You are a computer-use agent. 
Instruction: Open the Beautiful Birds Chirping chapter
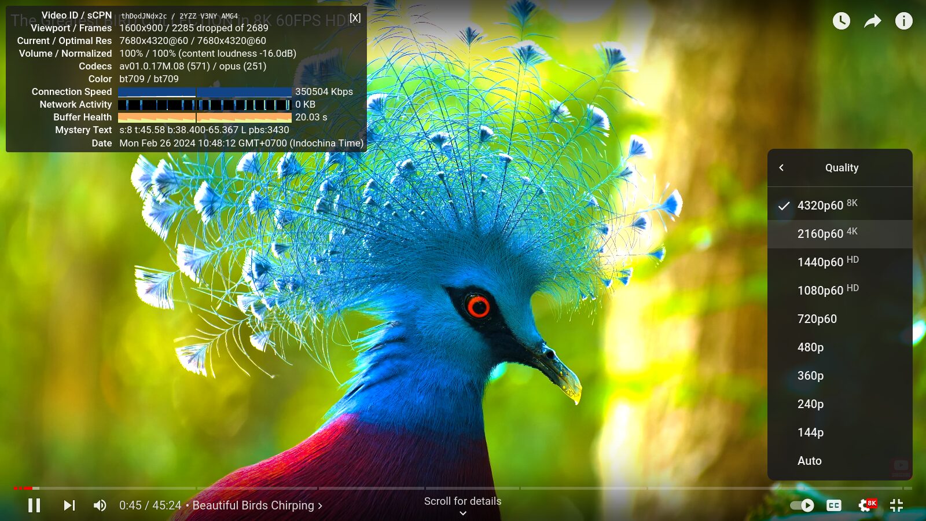(x=258, y=505)
